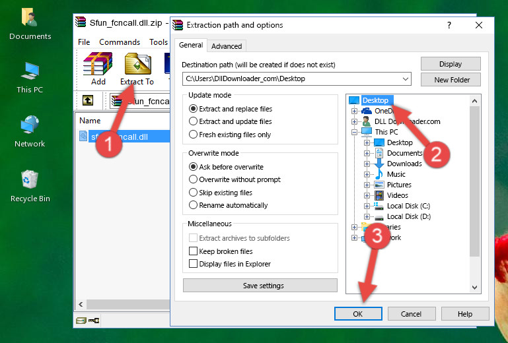Image resolution: width=508 pixels, height=343 pixels.
Task: Open the Tools menu in WinRAR
Action: tap(159, 42)
